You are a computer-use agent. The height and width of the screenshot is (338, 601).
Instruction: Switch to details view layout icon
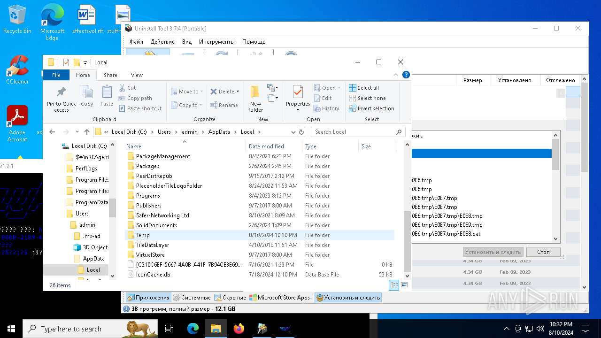394,285
